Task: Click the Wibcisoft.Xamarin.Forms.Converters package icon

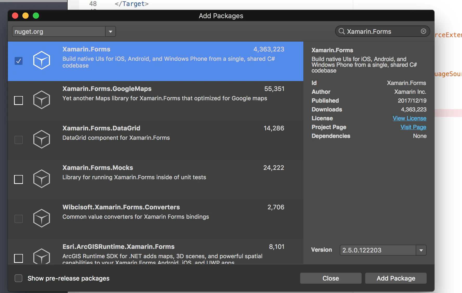Action: [42, 218]
